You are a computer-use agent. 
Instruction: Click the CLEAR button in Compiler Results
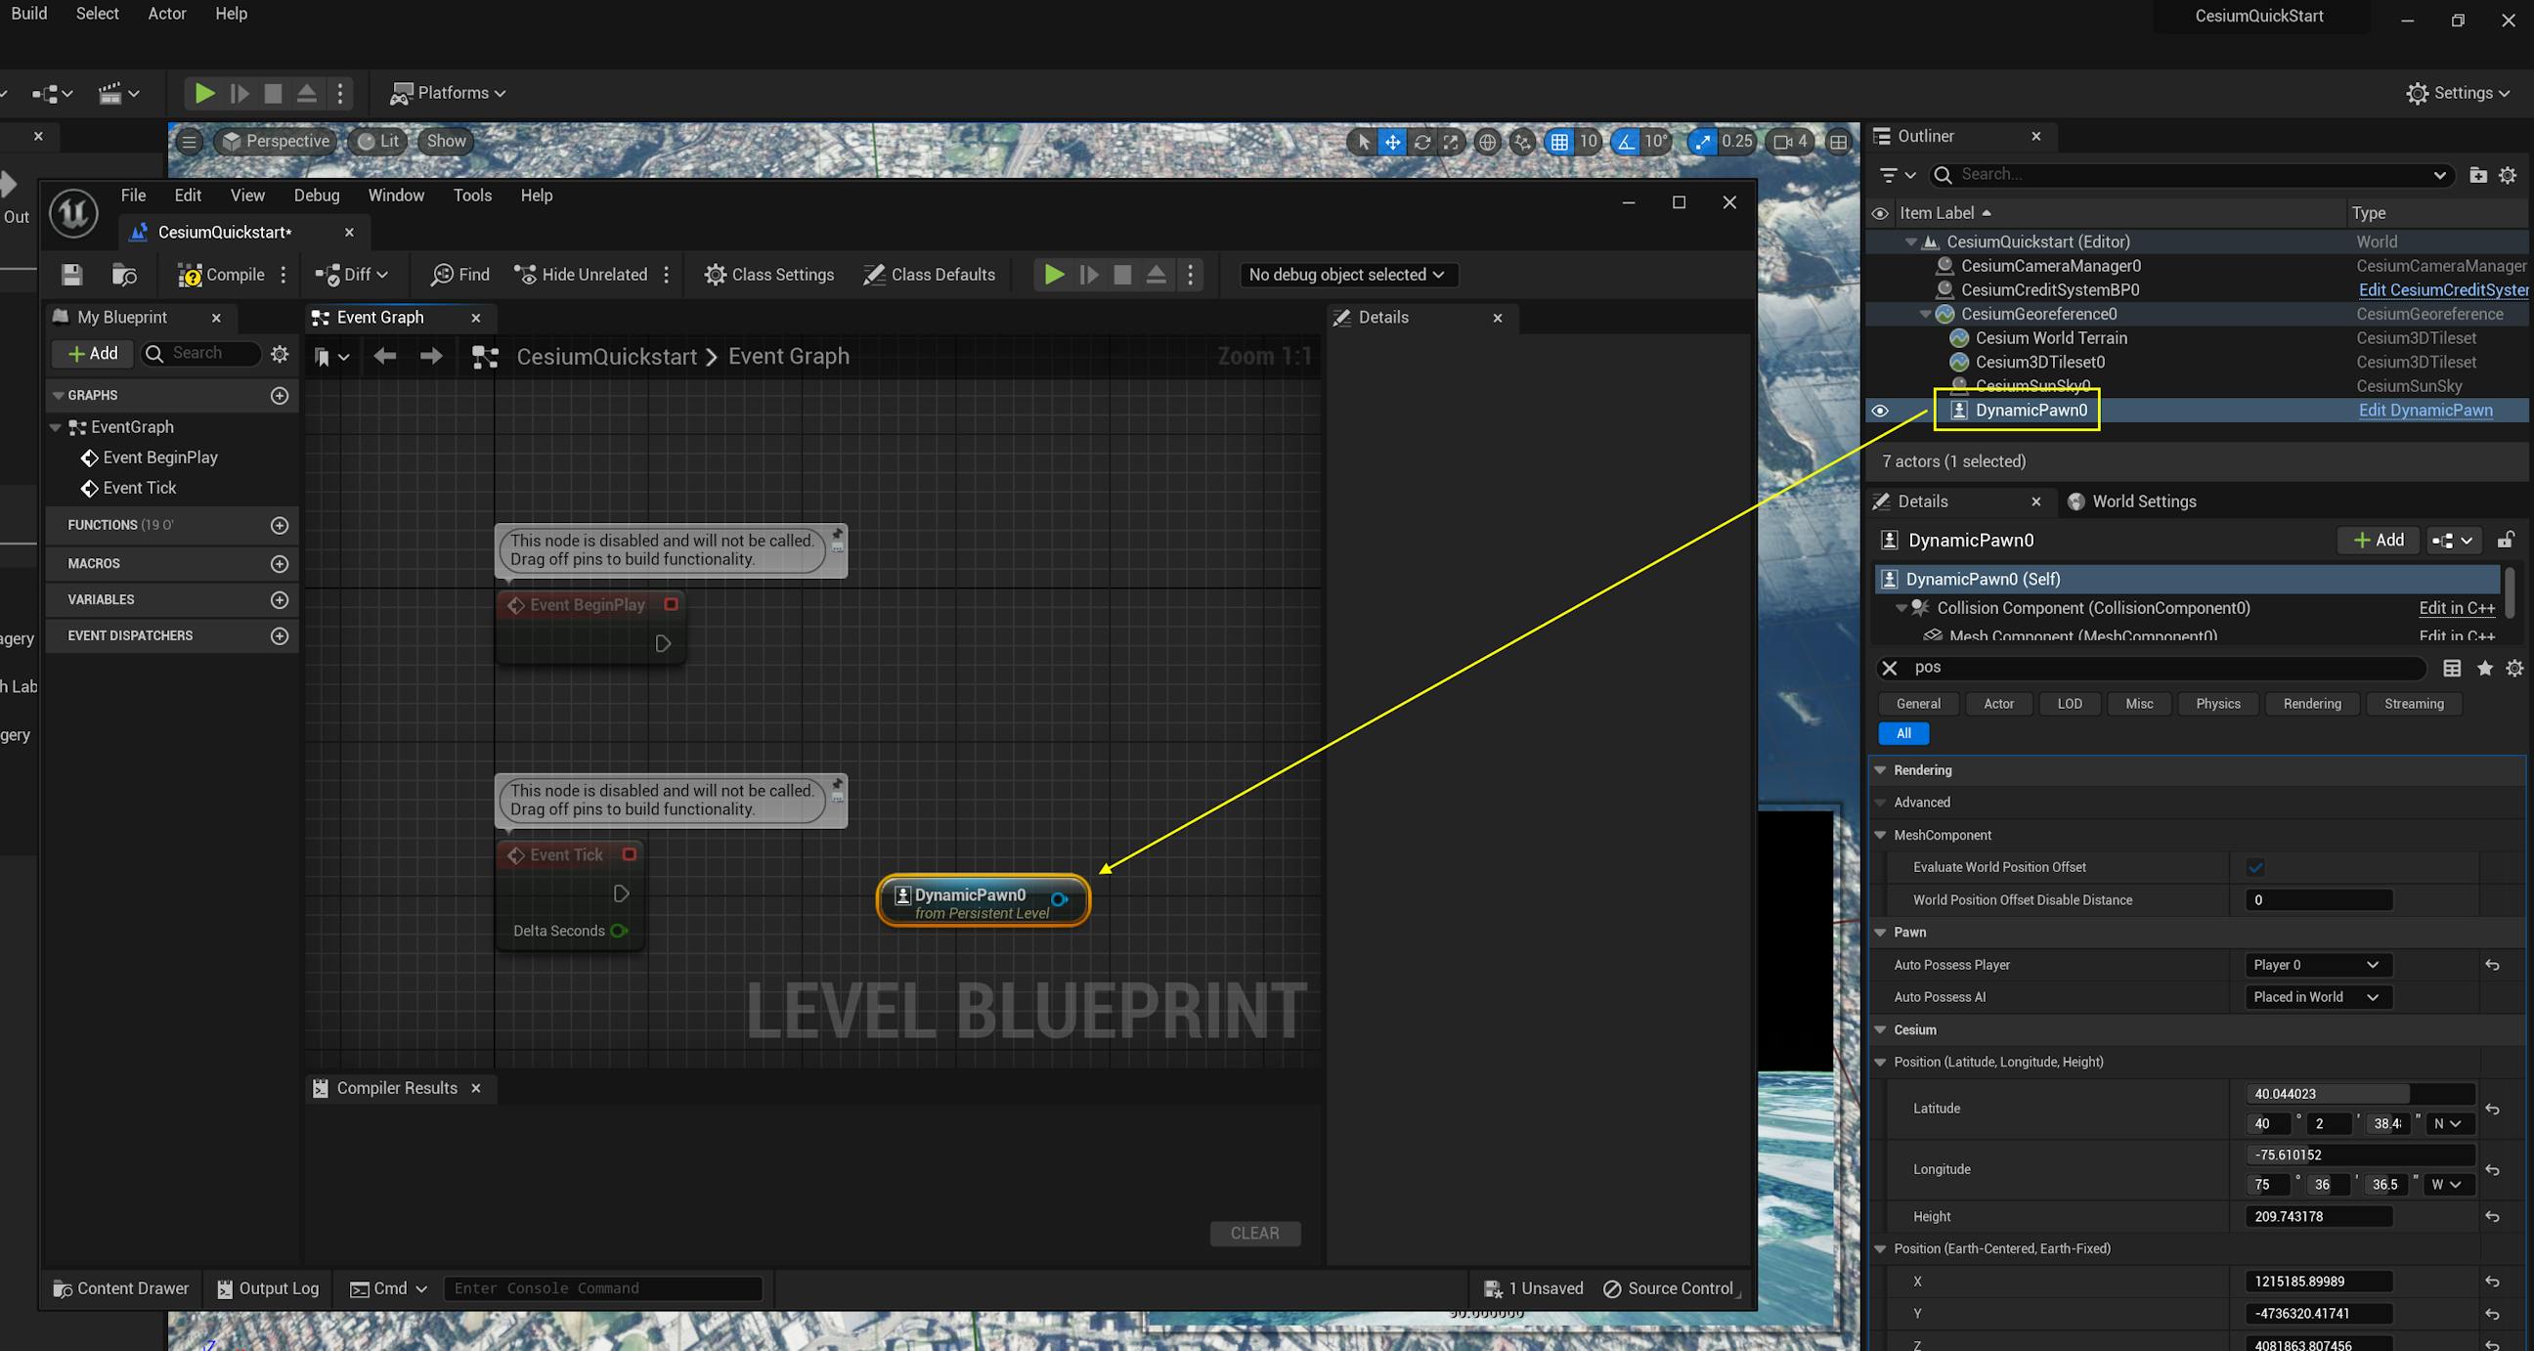(1254, 1233)
